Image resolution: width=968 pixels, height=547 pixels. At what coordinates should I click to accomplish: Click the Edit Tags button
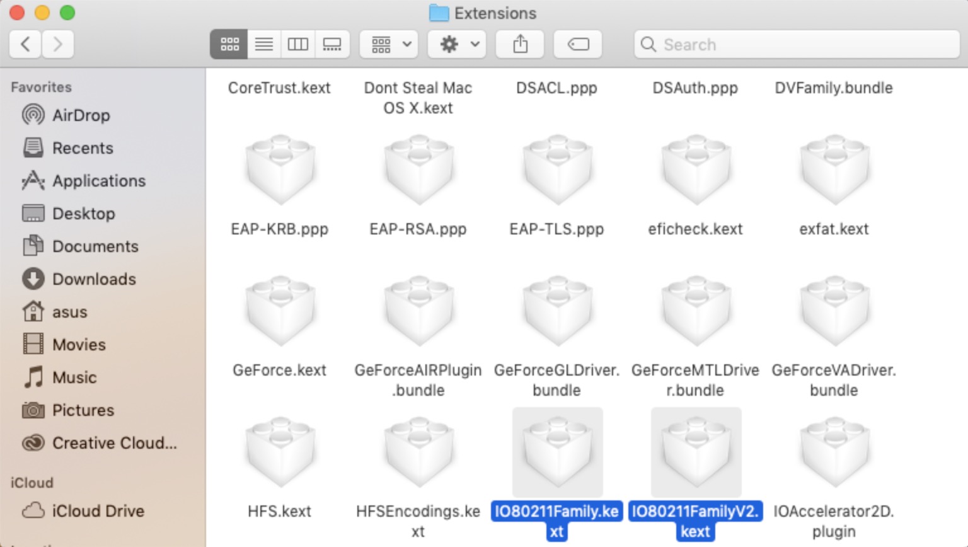[x=578, y=44]
